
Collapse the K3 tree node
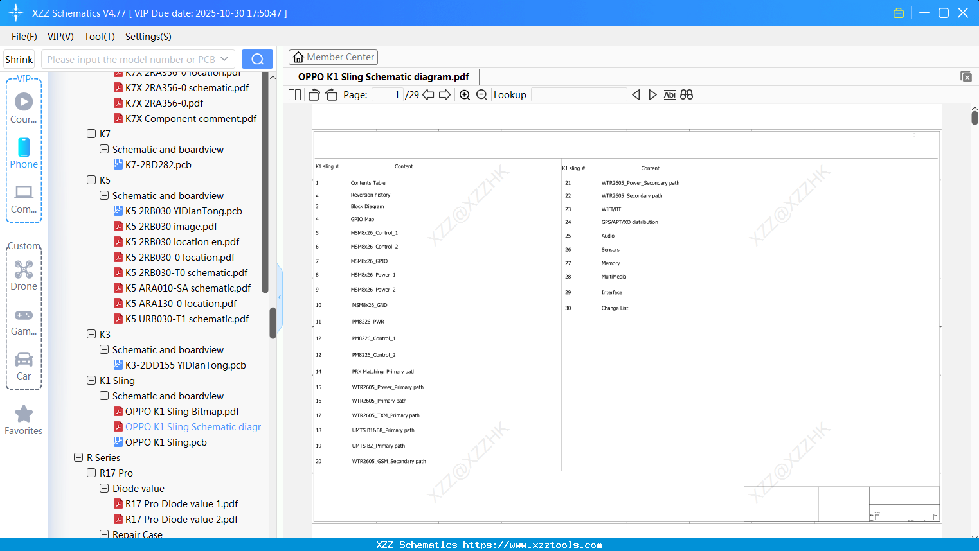pyautogui.click(x=91, y=335)
